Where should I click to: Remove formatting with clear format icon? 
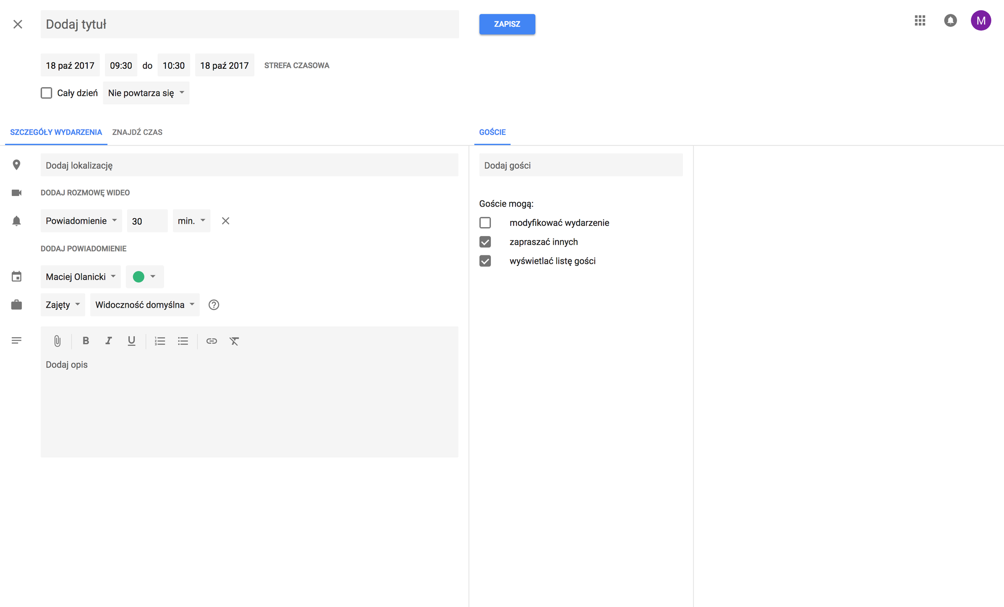234,341
